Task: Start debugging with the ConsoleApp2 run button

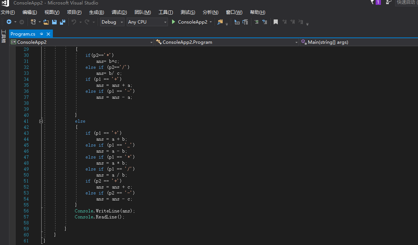Action: (189, 22)
